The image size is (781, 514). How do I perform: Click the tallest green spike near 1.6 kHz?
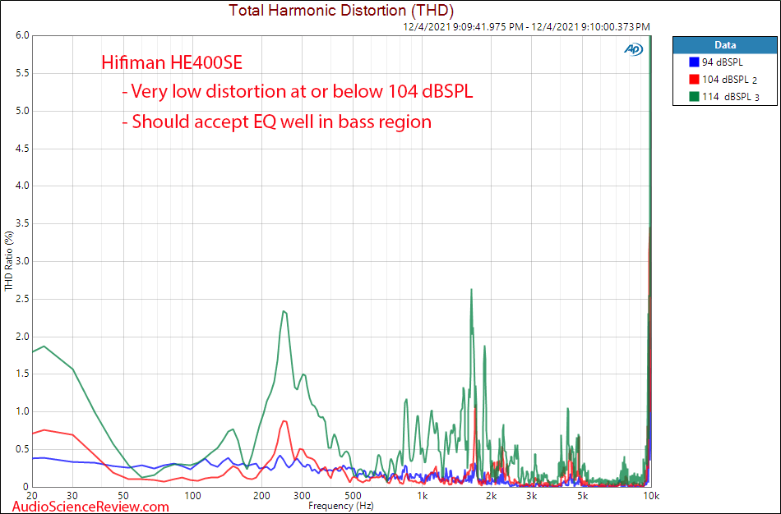pyautogui.click(x=471, y=290)
